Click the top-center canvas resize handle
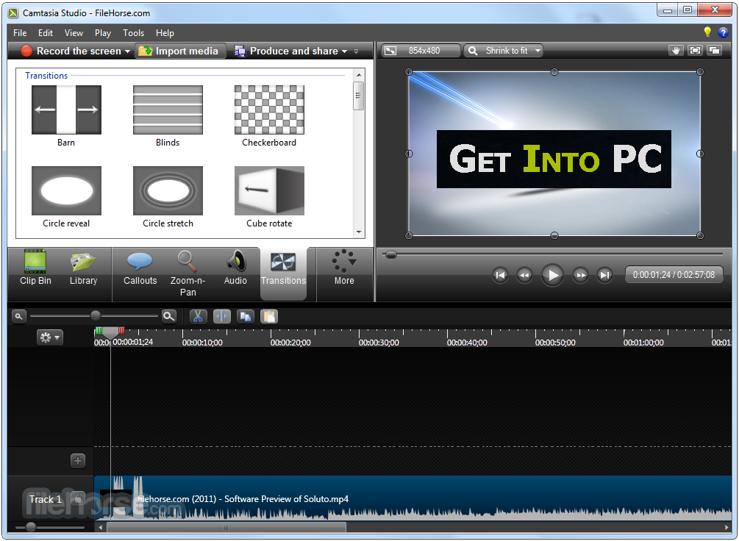Image resolution: width=739 pixels, height=541 pixels. 554,72
